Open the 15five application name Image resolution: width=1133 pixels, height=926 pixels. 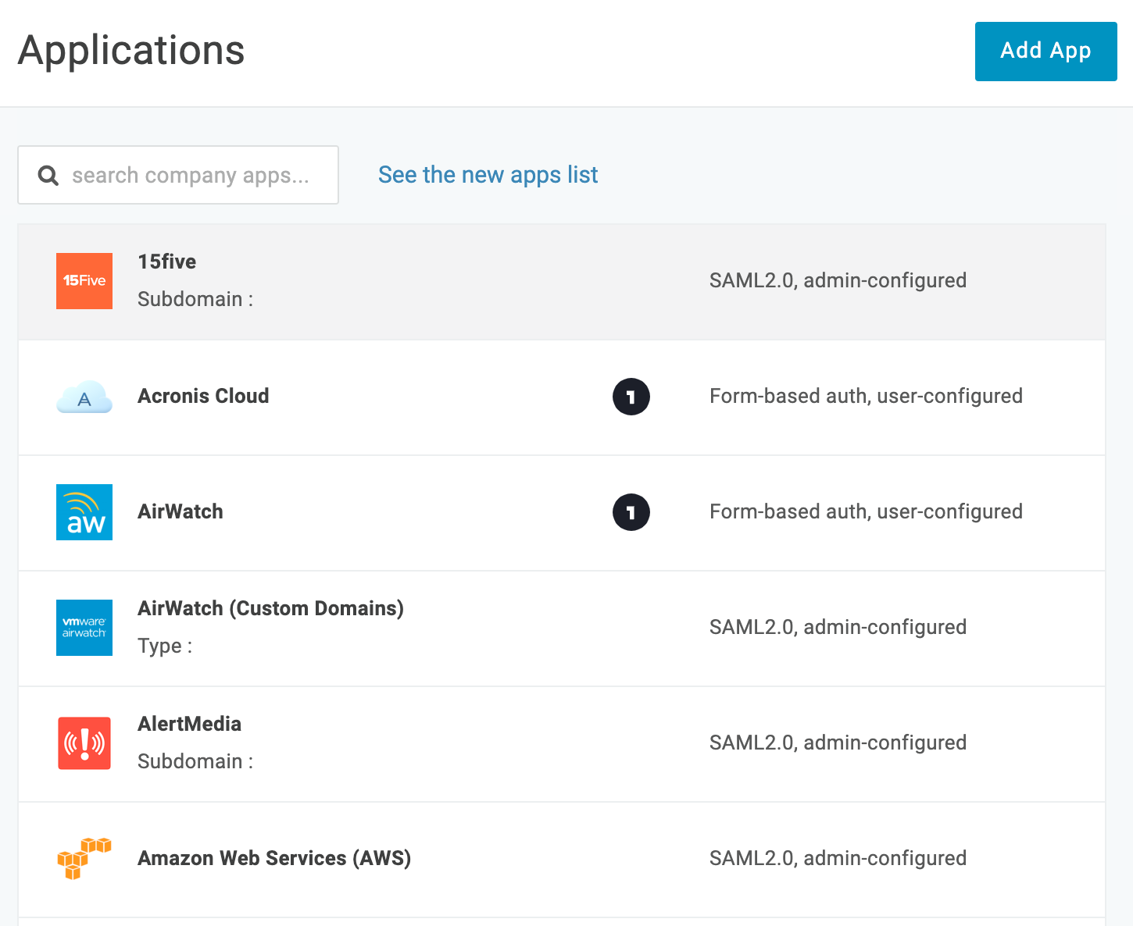tap(167, 262)
